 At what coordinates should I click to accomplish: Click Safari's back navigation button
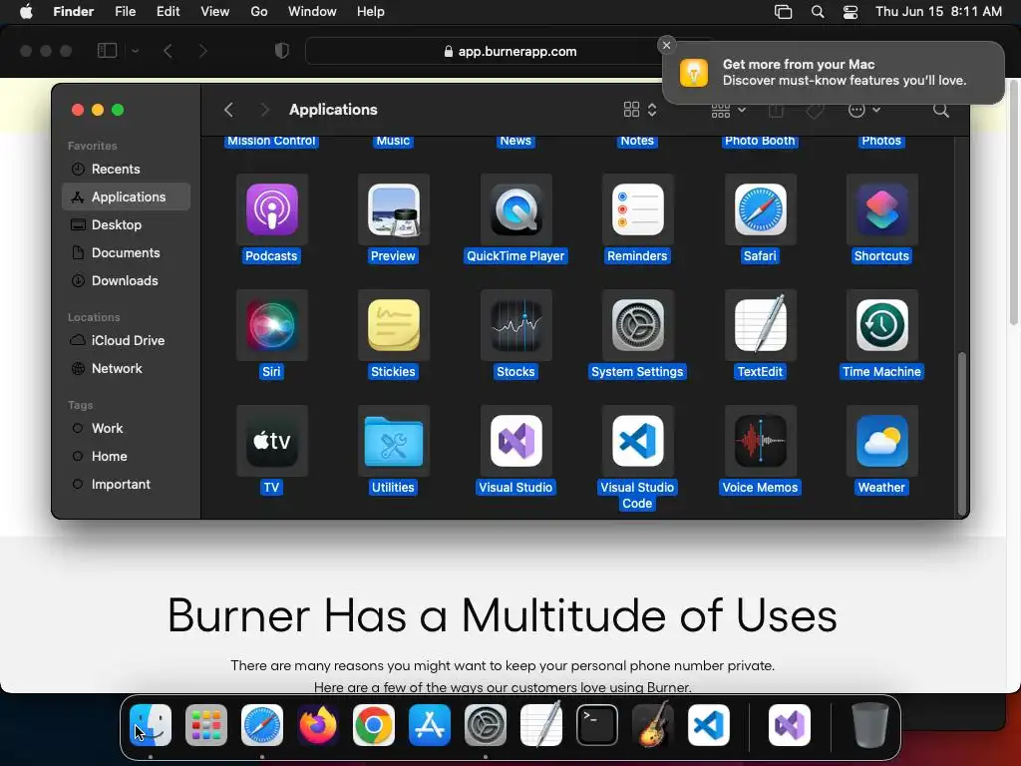[168, 51]
